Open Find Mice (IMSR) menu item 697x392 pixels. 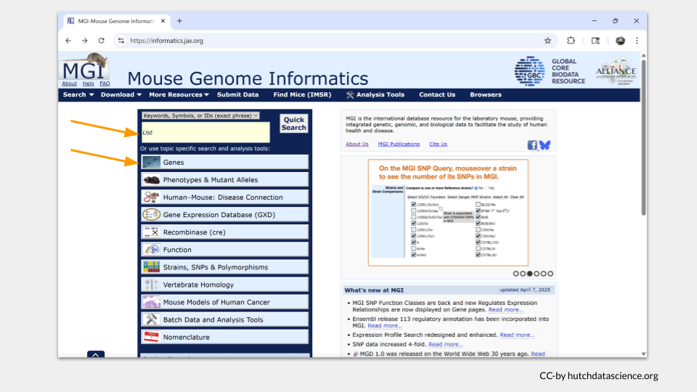(x=302, y=94)
